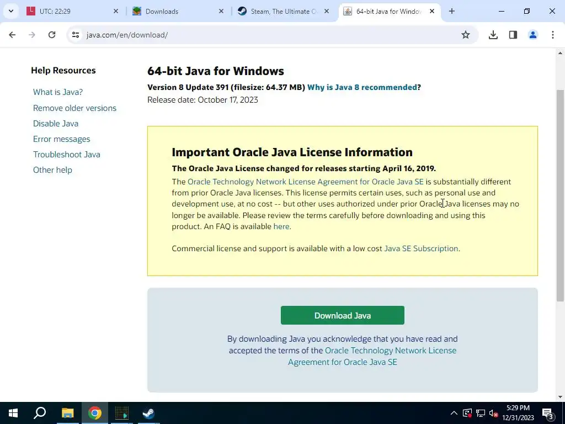This screenshot has height=424, width=565.
Task: Open the Chrome profile avatar
Action: pyautogui.click(x=533, y=35)
